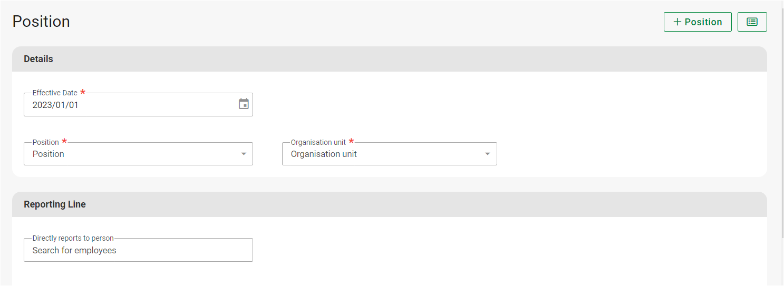Screen dimensions: 784x286
Task: Open the Effective Date calendar icon
Action: point(244,104)
